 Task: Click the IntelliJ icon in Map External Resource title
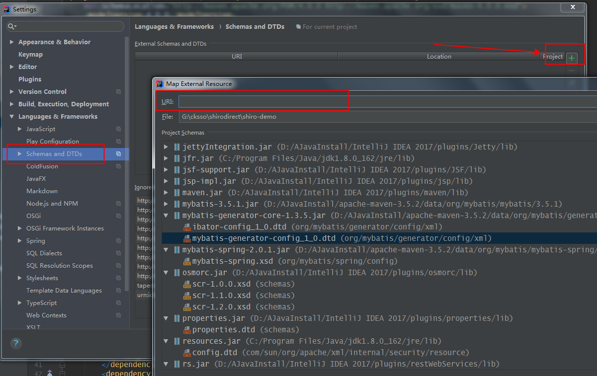pyautogui.click(x=160, y=84)
